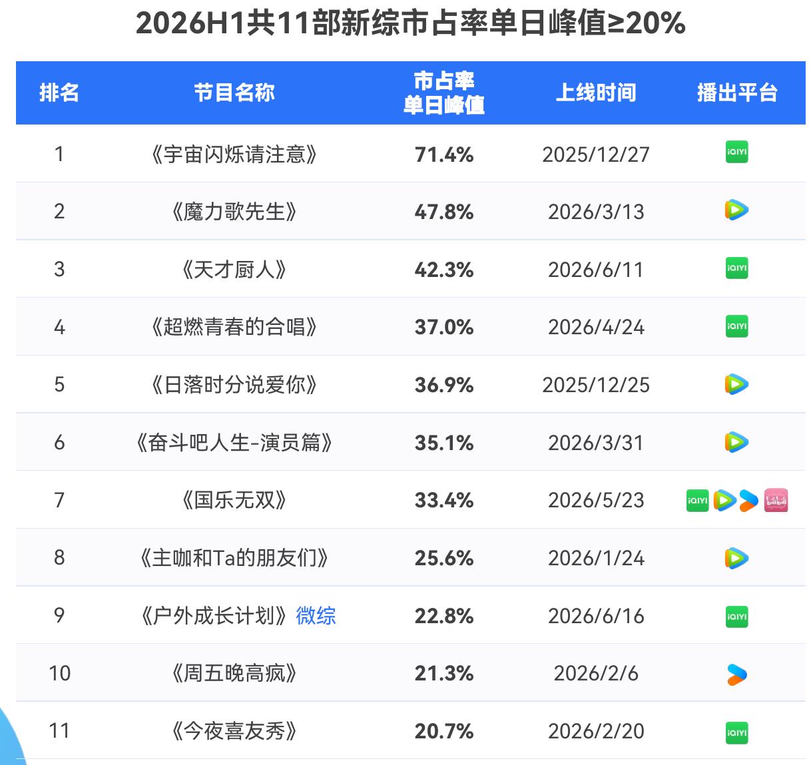Click rank number 7 in the 排名 column
This screenshot has width=809, height=765.
(59, 500)
